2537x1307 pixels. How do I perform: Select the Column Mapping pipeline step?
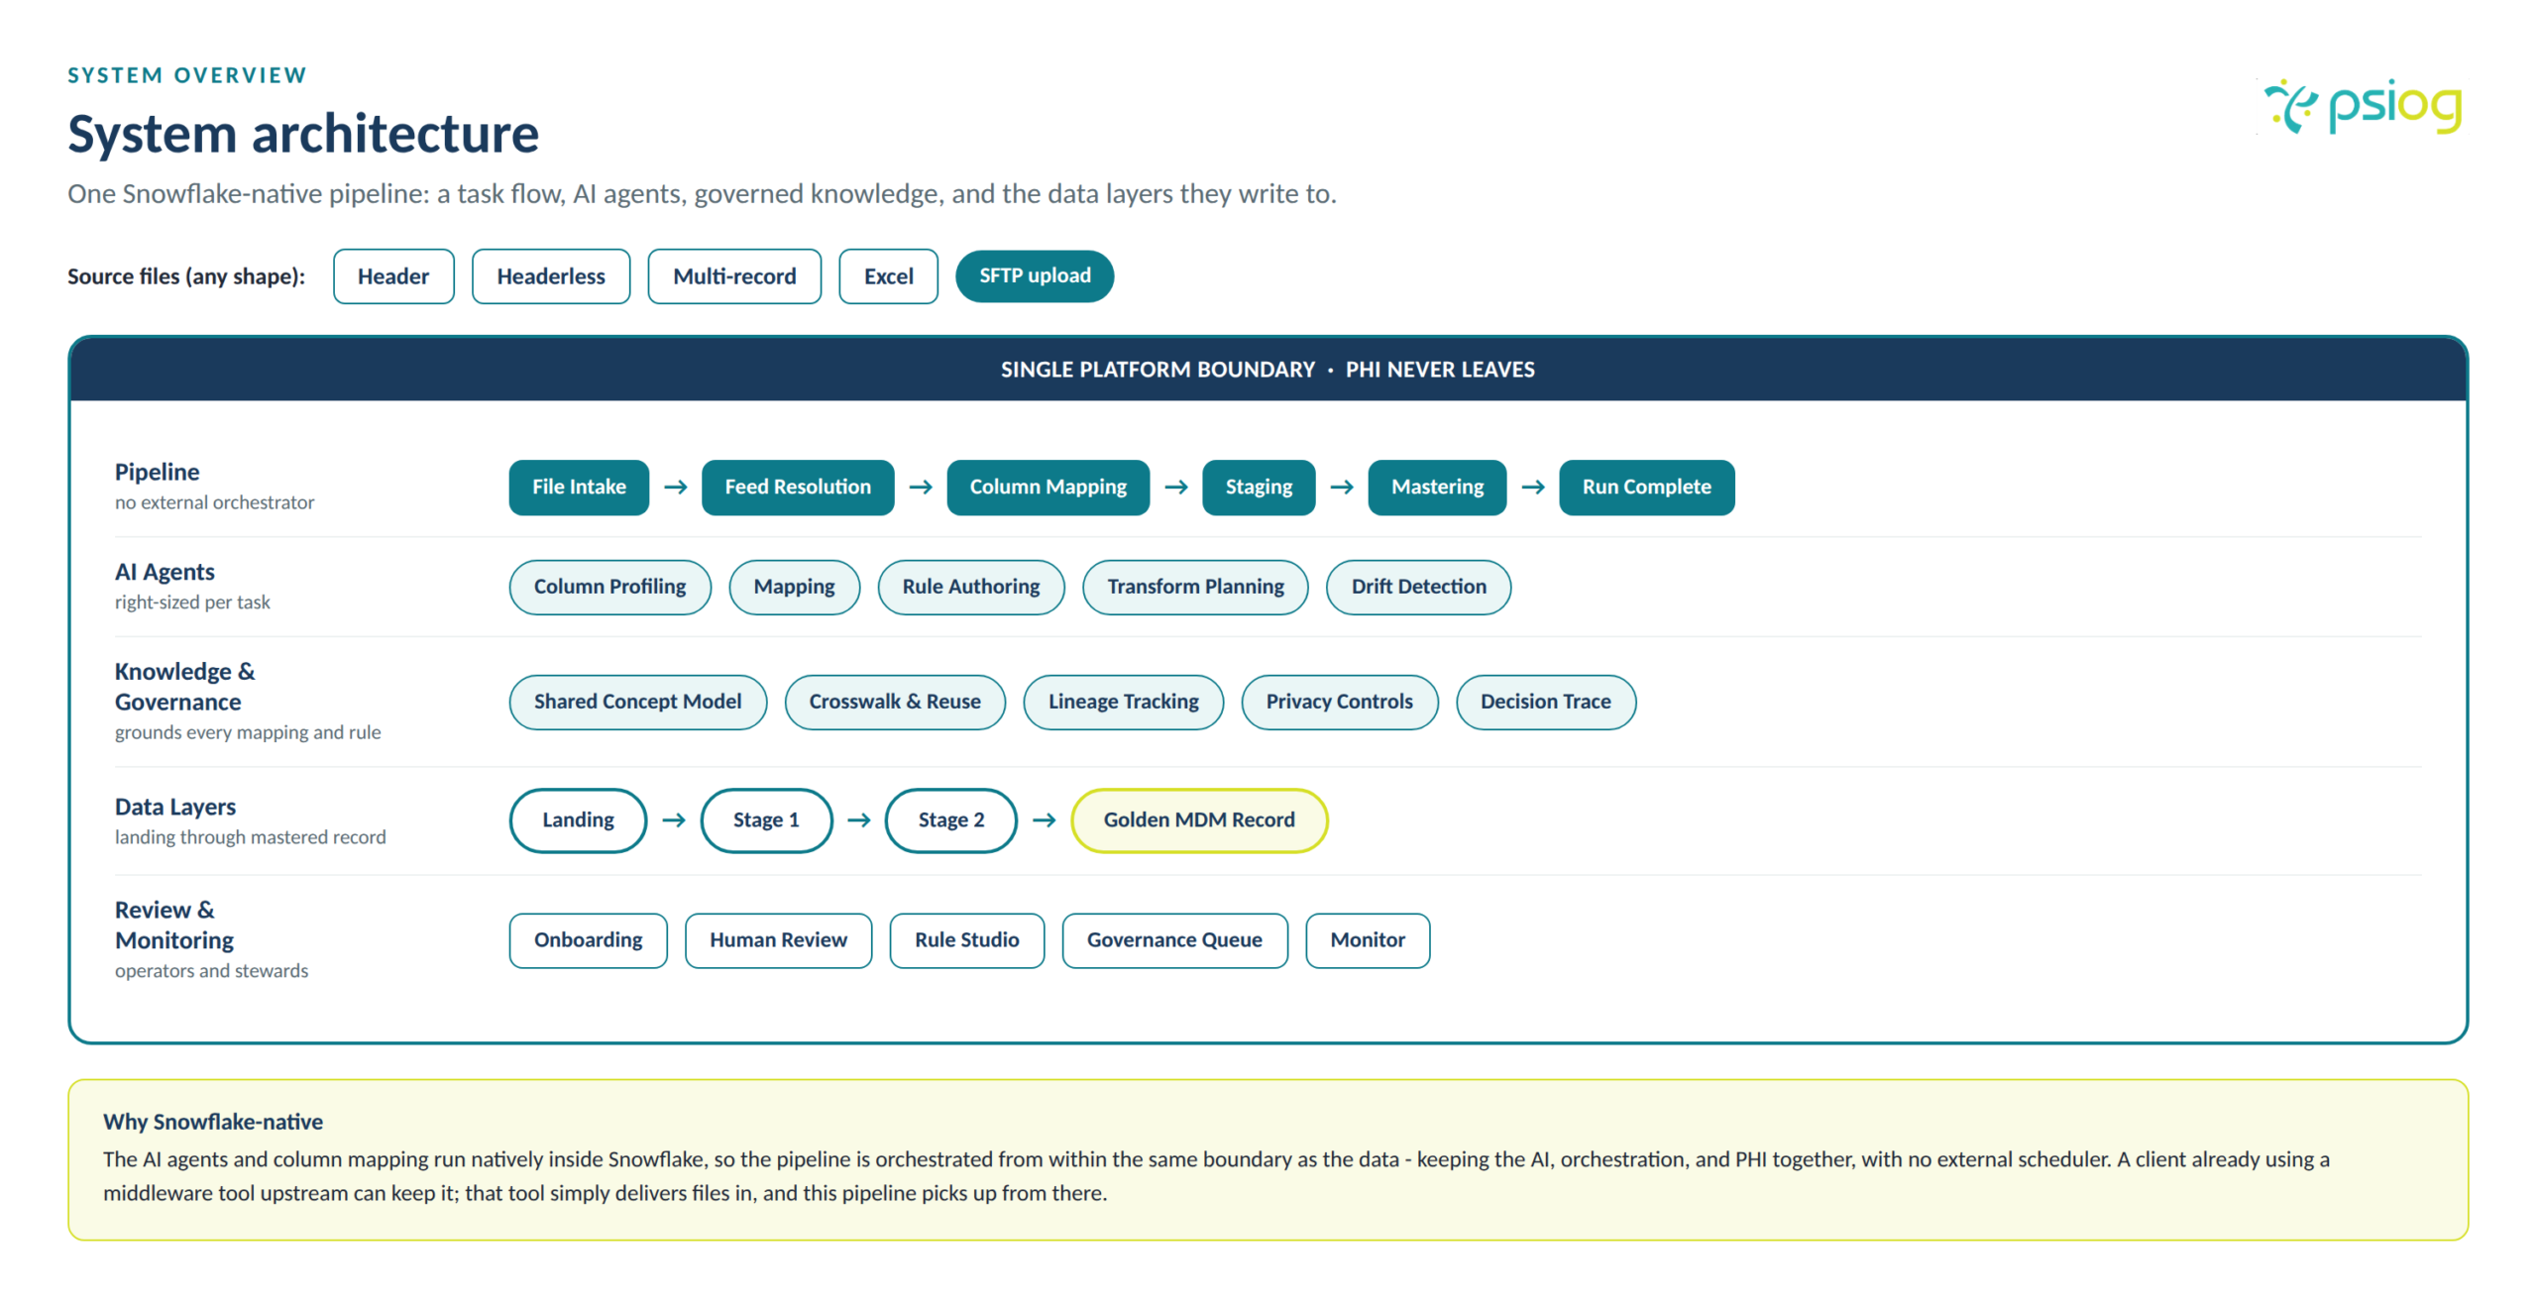coord(1048,487)
